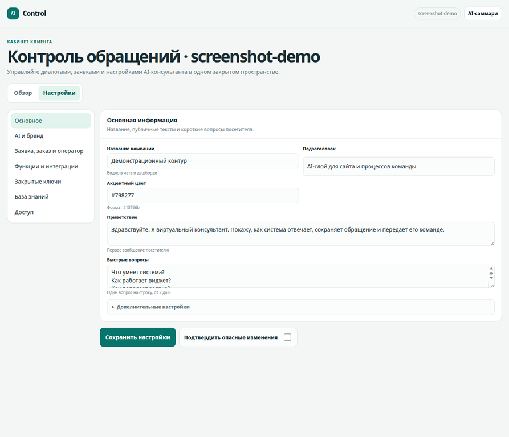Focus the Название компании input field

pos(203,160)
